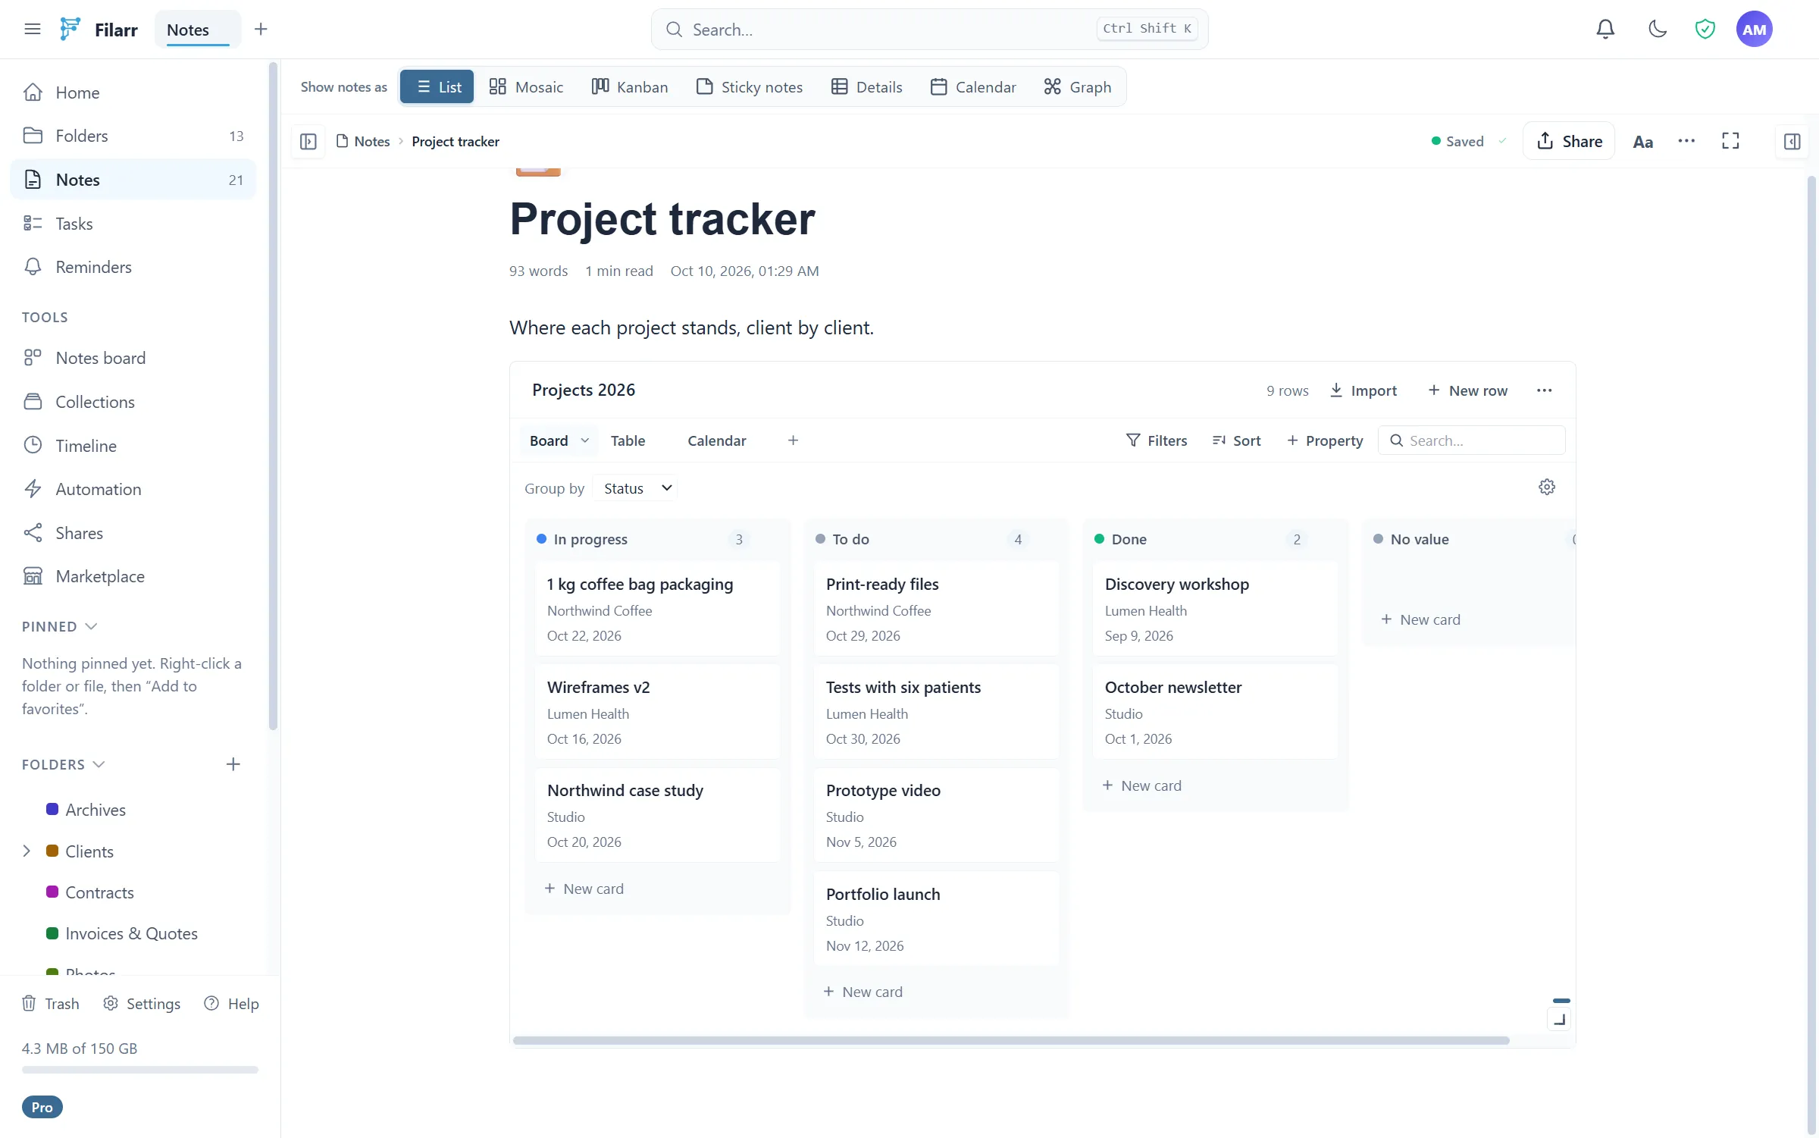This screenshot has width=1819, height=1138.
Task: Switch to the Table view tab
Action: point(628,440)
